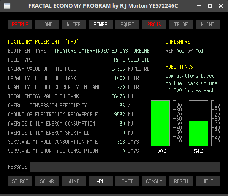Click the 318 DAYS survival value
This screenshot has height=196, width=228.
[128, 142]
